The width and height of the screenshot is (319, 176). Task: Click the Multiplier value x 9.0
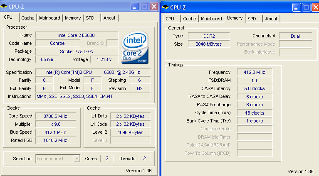(x=55, y=124)
